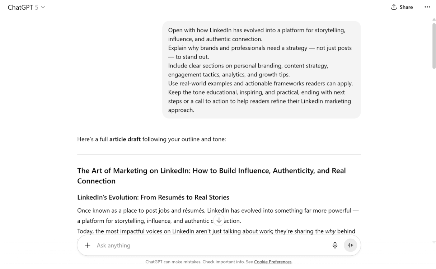Click the 5 version label to switch models
Image resolution: width=436 pixels, height=269 pixels.
point(36,7)
